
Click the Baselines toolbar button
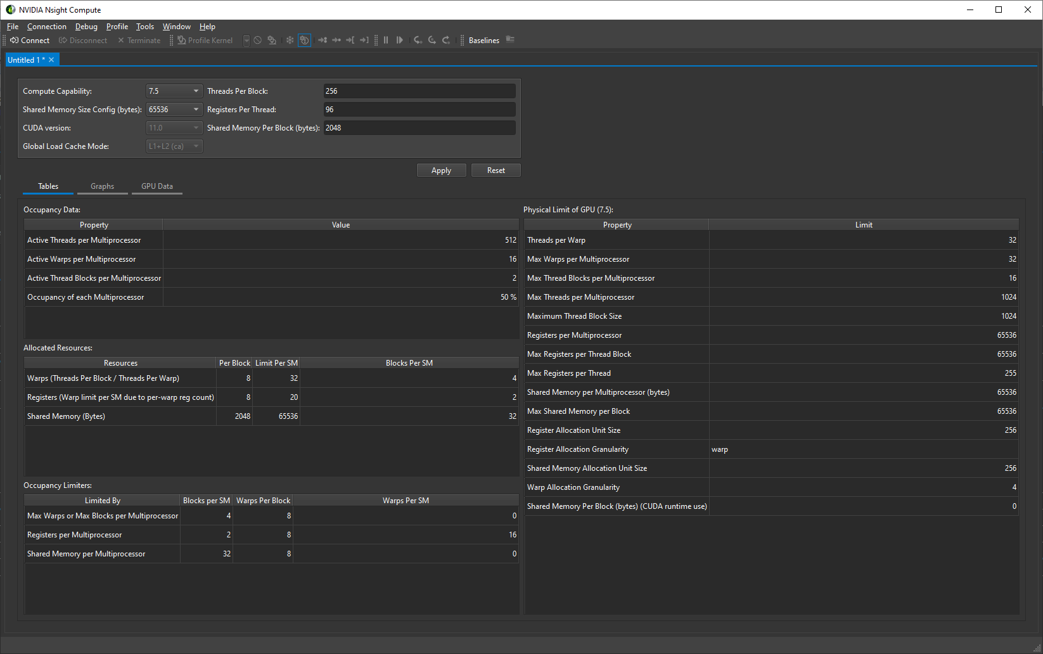click(x=484, y=40)
